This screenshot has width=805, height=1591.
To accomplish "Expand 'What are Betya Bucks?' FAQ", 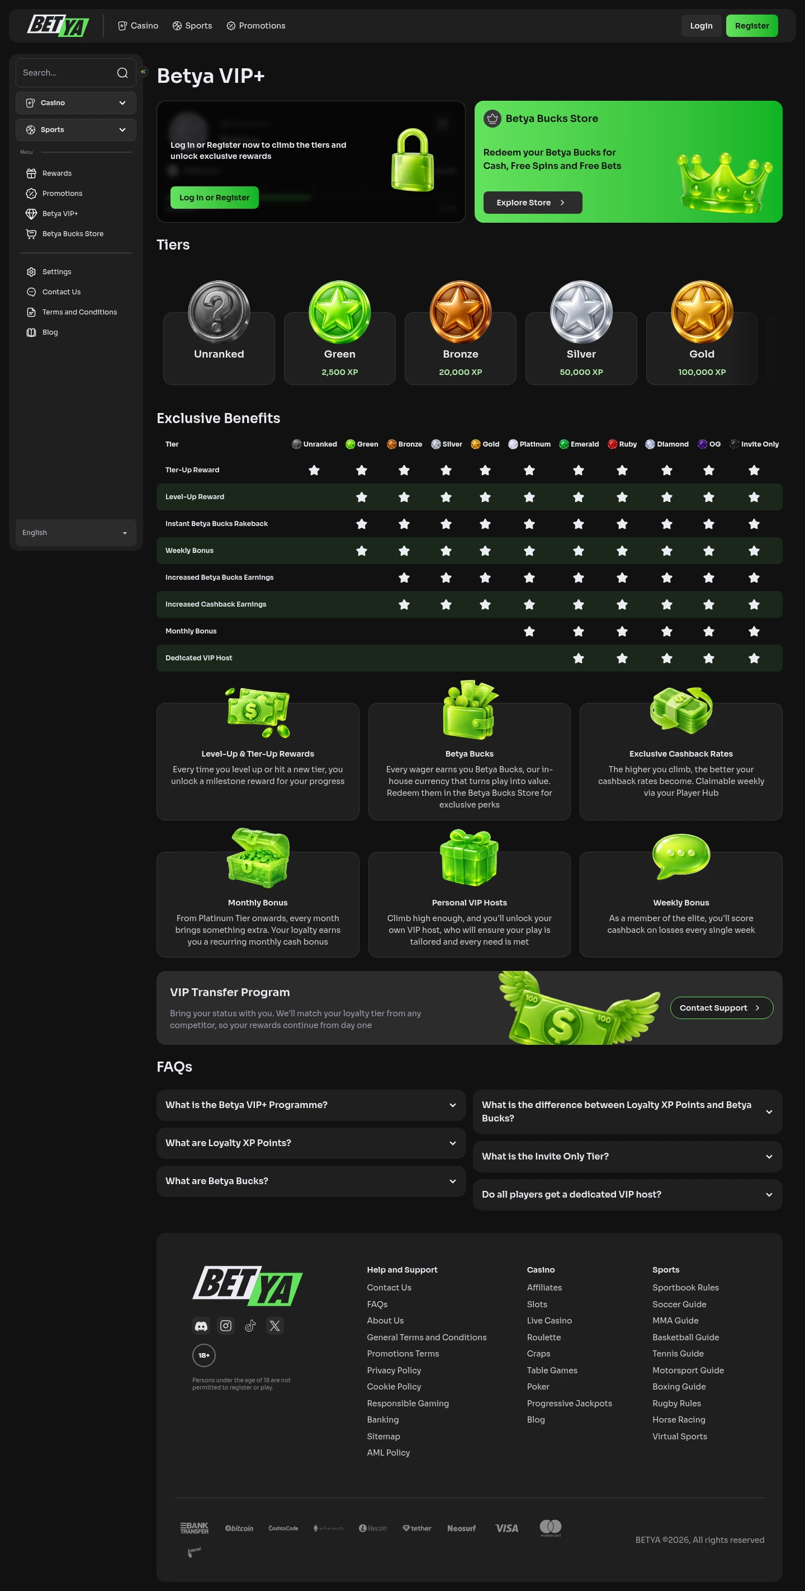I will [311, 1181].
